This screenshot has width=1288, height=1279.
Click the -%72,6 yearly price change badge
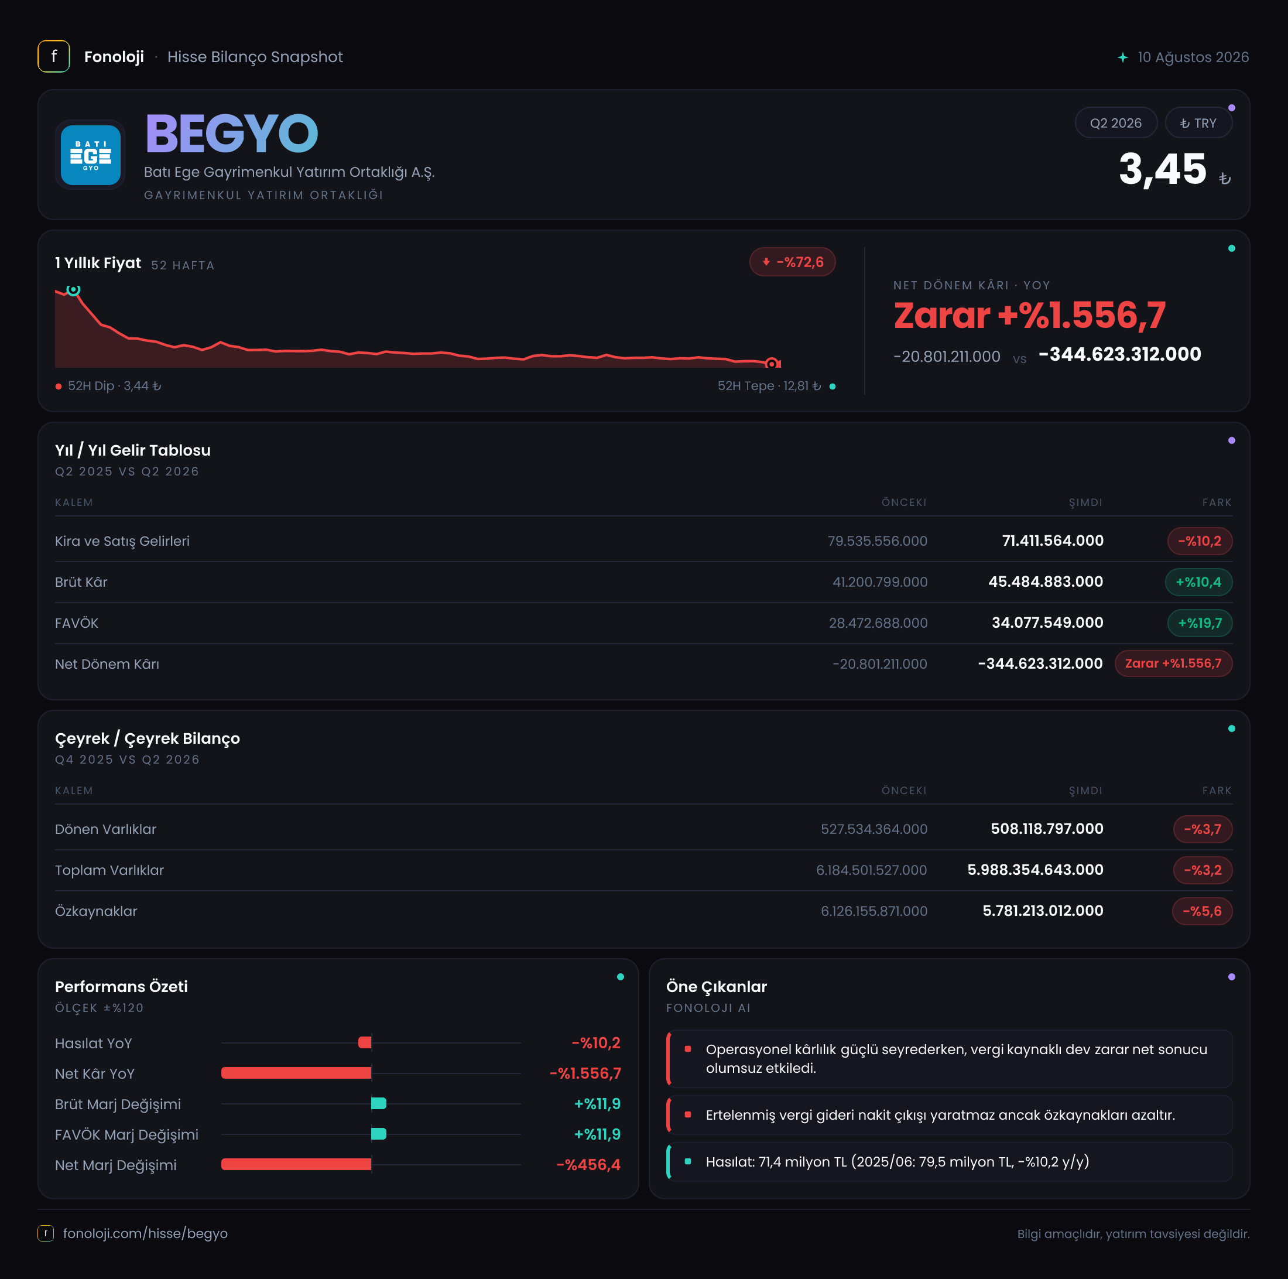(x=792, y=262)
